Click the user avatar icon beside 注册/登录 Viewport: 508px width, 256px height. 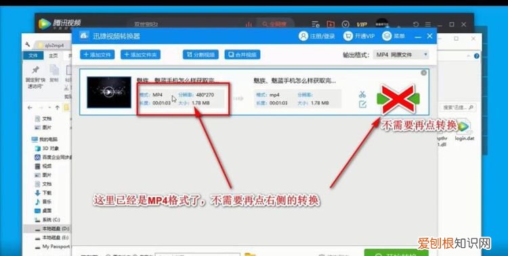tap(303, 36)
